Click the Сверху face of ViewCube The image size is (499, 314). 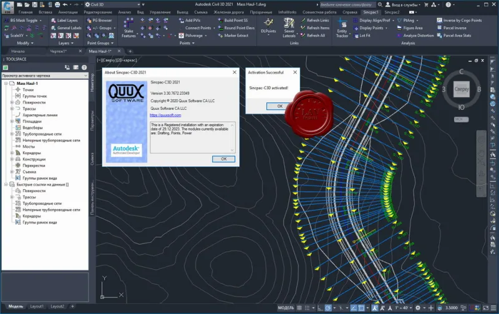(x=461, y=89)
